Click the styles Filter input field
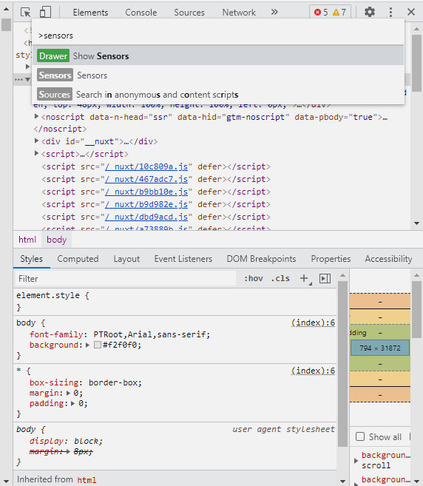This screenshot has width=423, height=486. coord(126,279)
